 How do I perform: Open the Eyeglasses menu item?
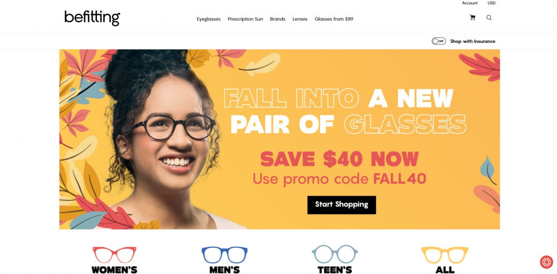coord(208,19)
